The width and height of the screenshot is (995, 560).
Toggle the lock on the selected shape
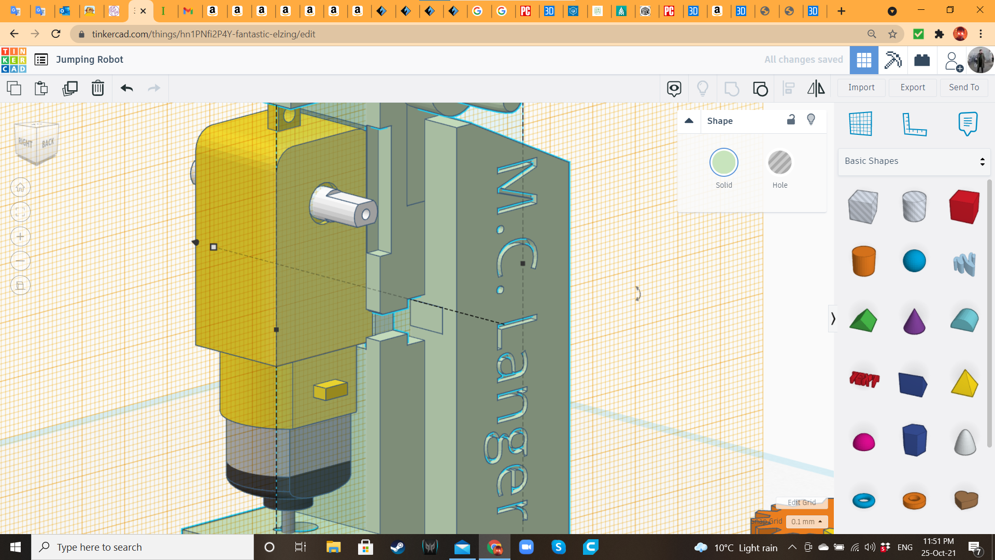791,120
